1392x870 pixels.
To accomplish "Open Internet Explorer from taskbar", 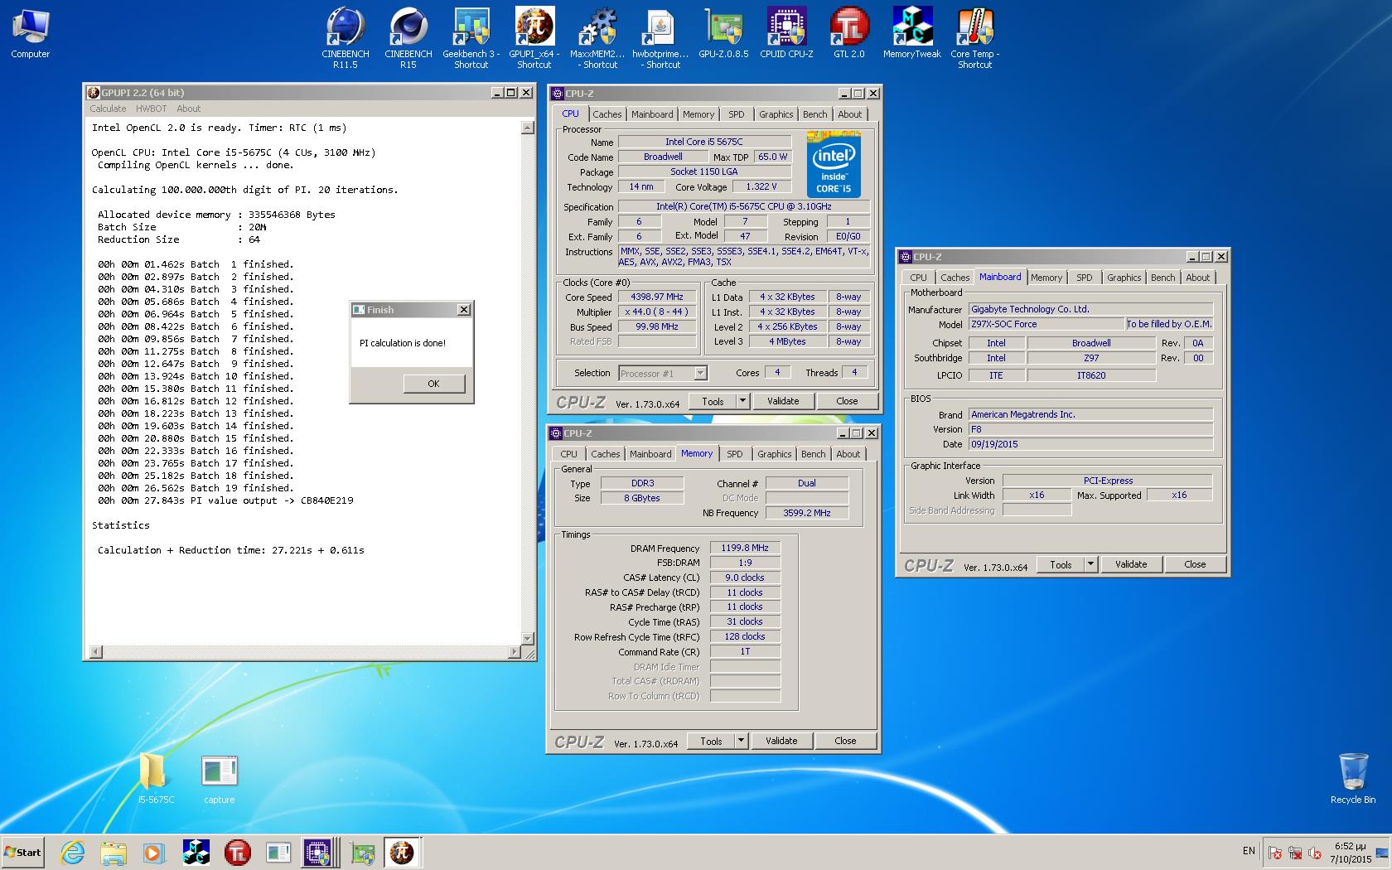I will (x=73, y=853).
